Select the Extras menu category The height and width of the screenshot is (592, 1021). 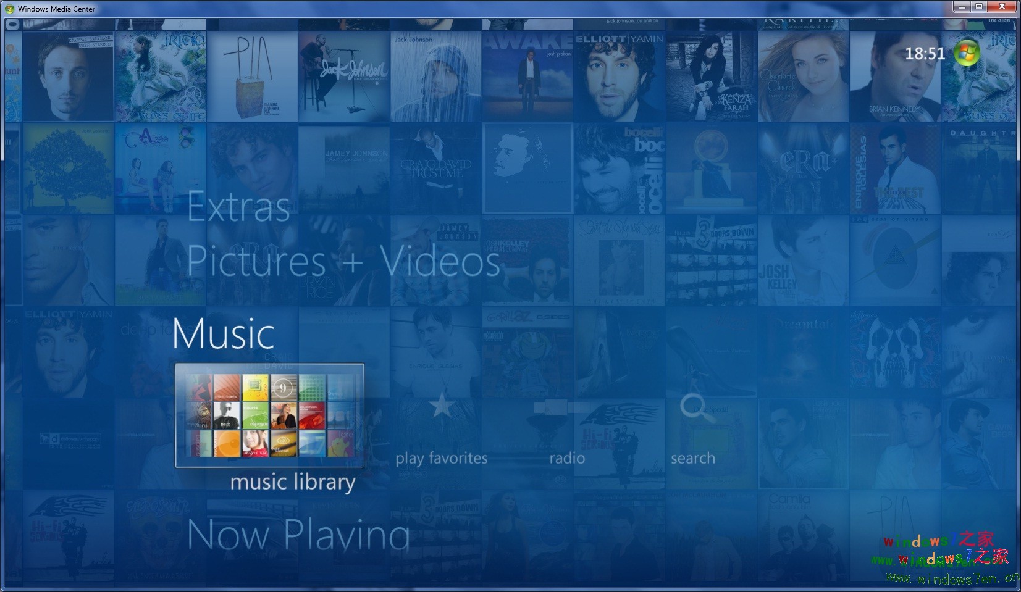tap(238, 207)
